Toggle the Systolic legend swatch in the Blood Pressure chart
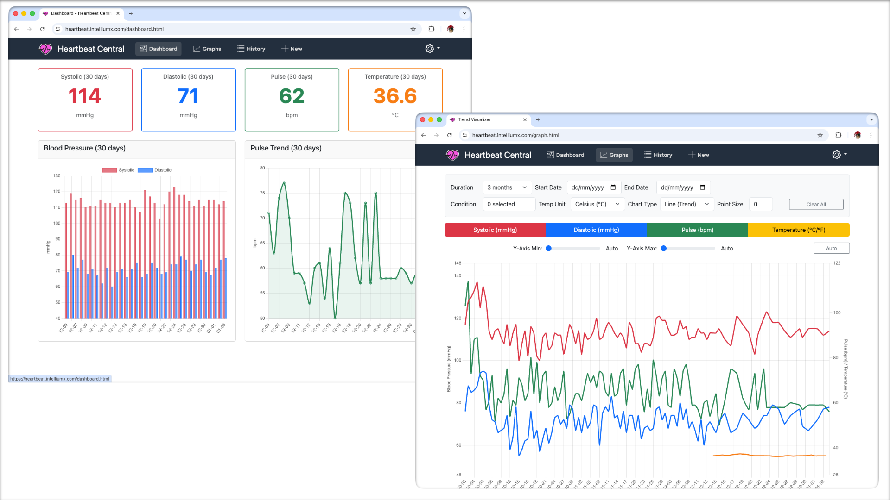The image size is (890, 500). (109, 170)
